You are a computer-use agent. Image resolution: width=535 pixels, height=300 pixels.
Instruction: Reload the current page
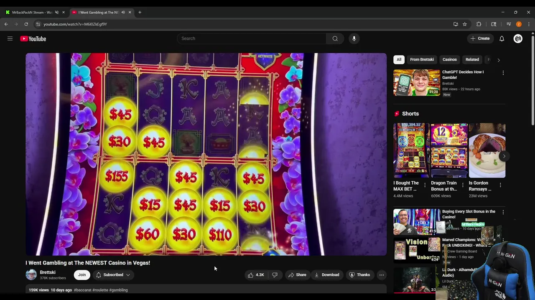26,24
